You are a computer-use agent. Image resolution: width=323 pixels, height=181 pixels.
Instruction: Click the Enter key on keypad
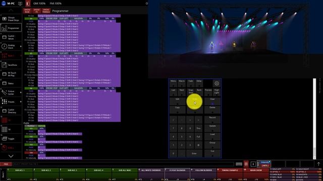coord(194,153)
